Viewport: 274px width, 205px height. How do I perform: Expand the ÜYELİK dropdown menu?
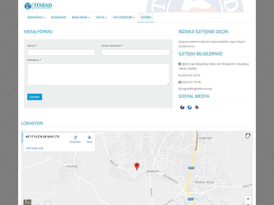(101, 17)
